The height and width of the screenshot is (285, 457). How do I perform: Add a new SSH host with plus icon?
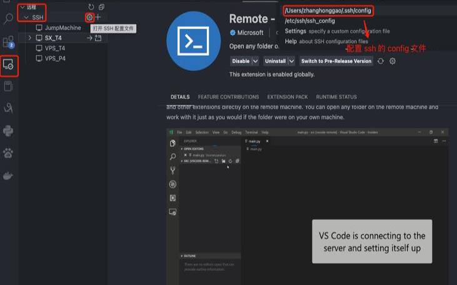[x=98, y=17]
